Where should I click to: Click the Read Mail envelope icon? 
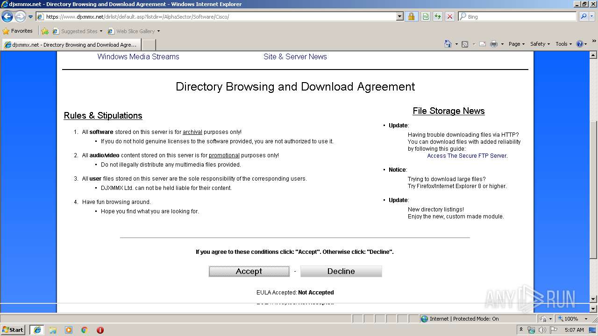point(482,44)
